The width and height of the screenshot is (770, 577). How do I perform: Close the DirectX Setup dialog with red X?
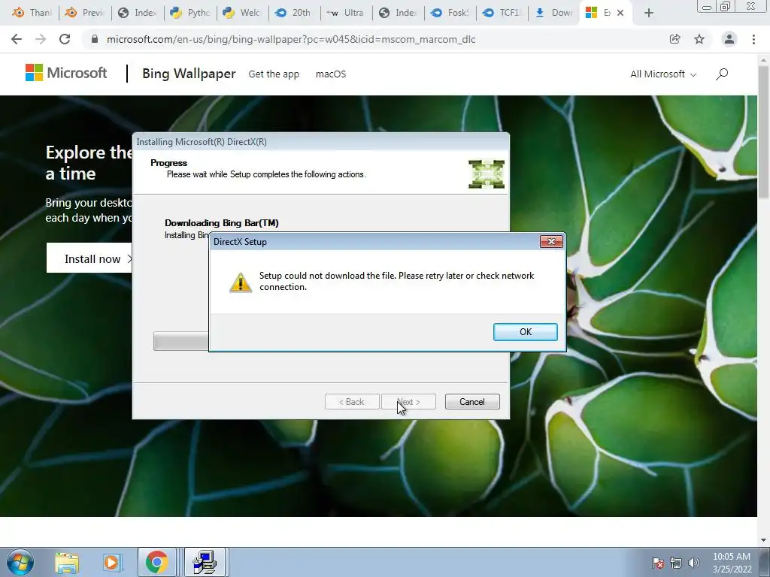click(x=551, y=241)
